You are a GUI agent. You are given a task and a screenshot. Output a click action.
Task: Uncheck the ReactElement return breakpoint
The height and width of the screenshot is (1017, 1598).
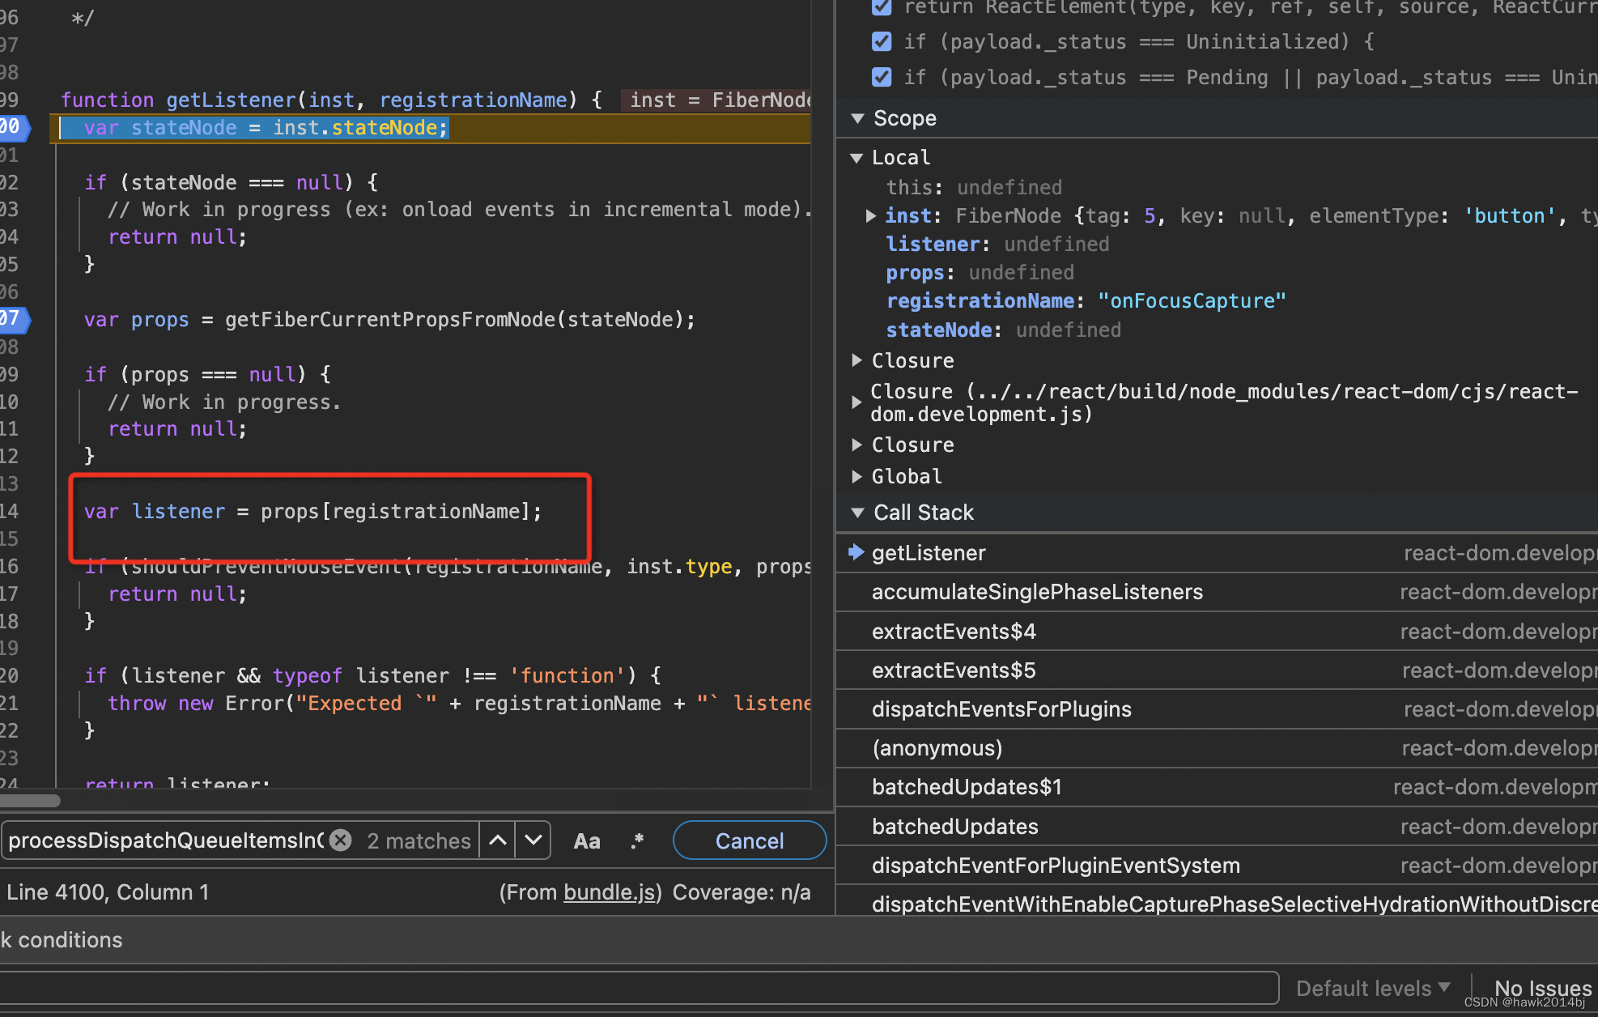(x=882, y=7)
